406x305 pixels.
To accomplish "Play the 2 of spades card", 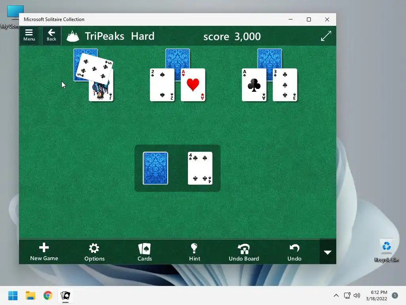I will click(162, 85).
